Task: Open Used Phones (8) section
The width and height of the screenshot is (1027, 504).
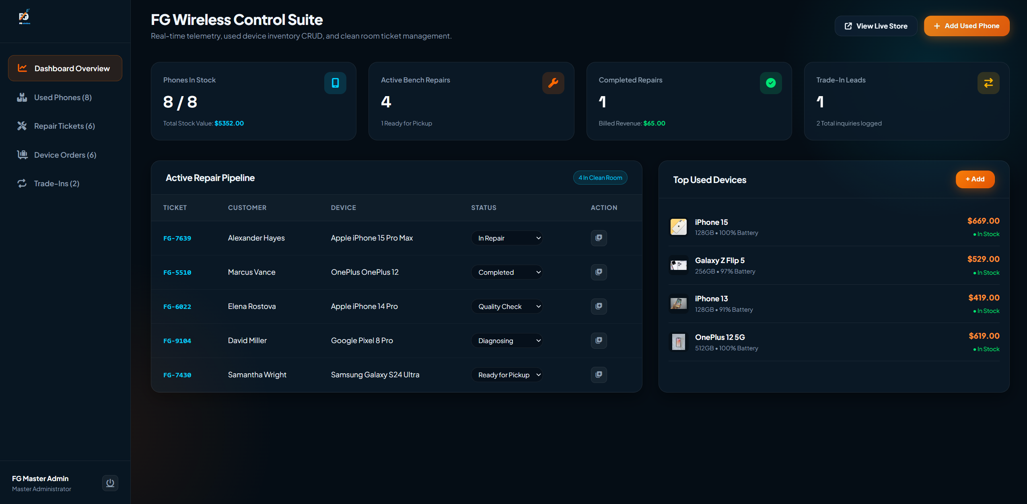Action: (65, 97)
